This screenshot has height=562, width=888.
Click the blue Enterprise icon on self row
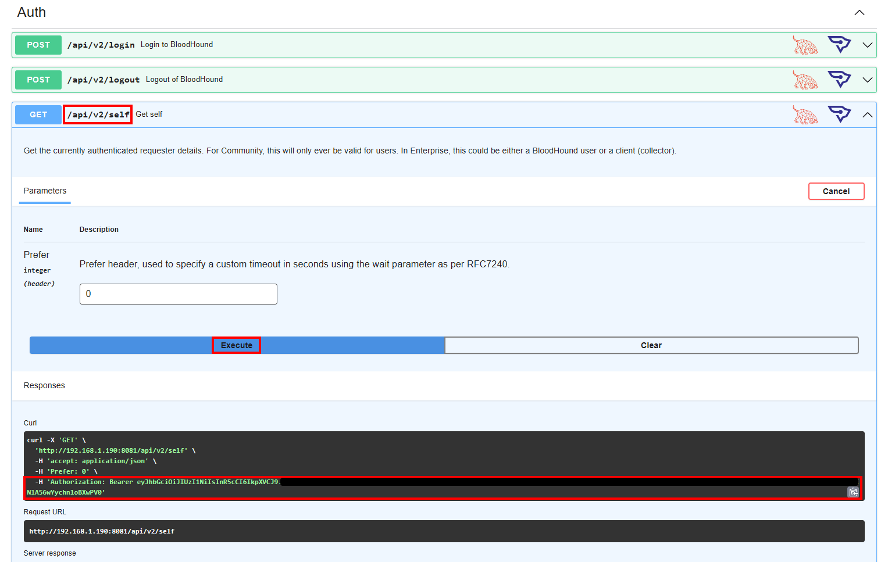coord(839,114)
